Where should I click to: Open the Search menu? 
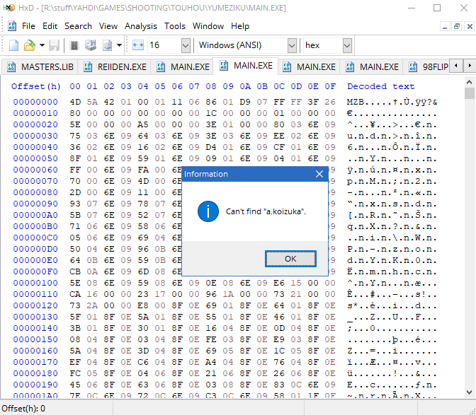click(78, 26)
